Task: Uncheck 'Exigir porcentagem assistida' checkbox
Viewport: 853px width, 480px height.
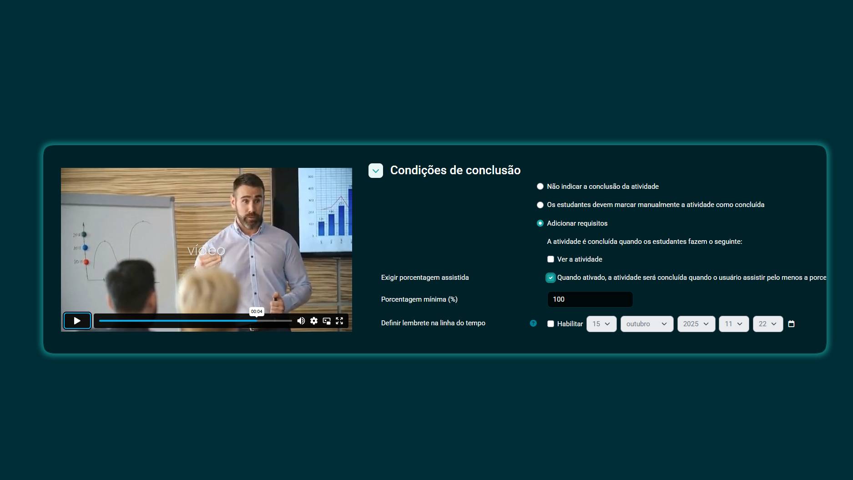Action: pos(550,278)
